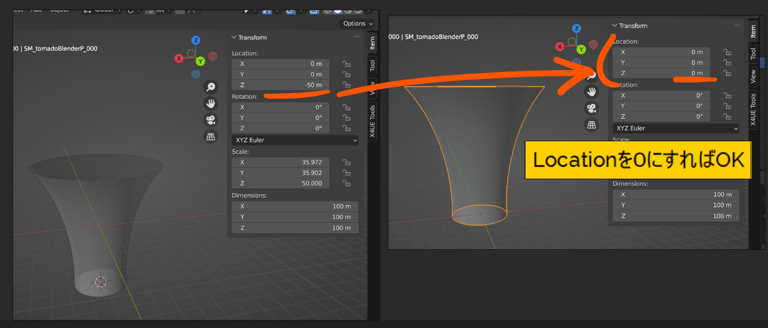Click Location X field in right panel
This screenshot has height=328, width=768.
point(662,52)
